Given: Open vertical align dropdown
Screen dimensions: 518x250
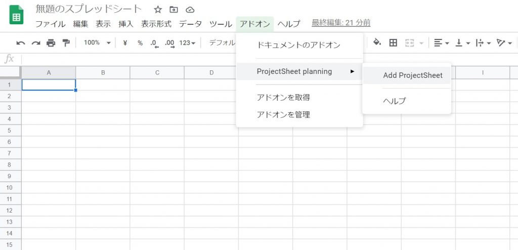Looking at the screenshot, I should pos(462,43).
